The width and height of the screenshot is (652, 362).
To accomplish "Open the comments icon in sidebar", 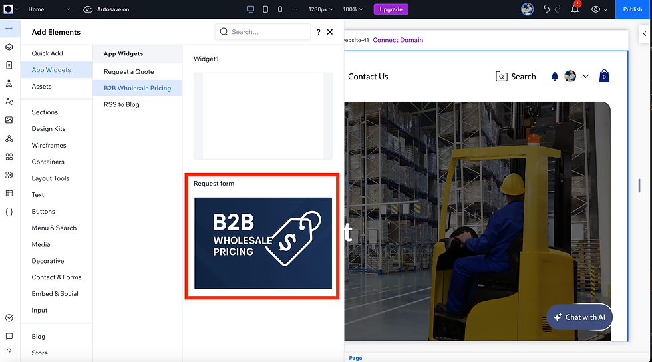I will [x=9, y=336].
